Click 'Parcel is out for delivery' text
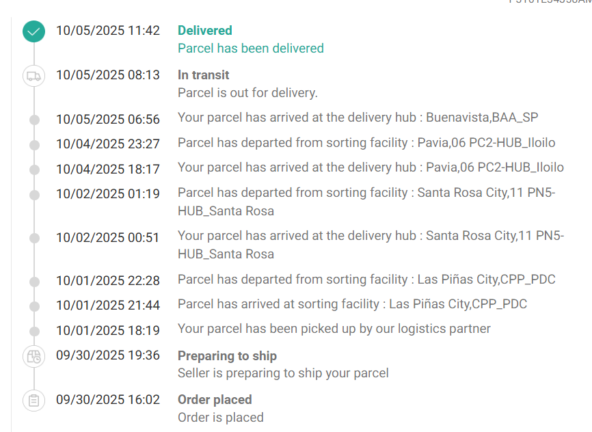This screenshot has height=432, width=592. click(x=247, y=93)
